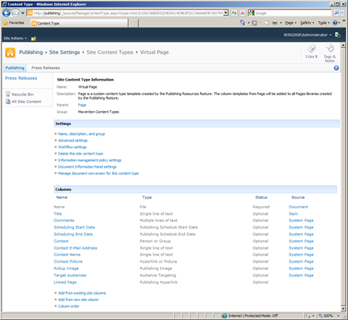Image resolution: width=348 pixels, height=320 pixels.
Task: Open the Document source link for Name
Action: pyautogui.click(x=298, y=207)
